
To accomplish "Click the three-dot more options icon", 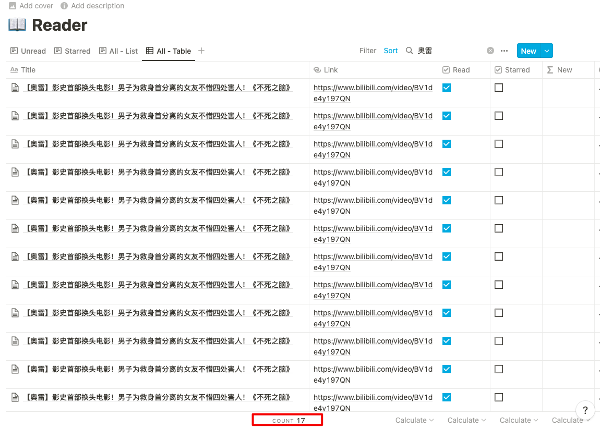I will click(504, 50).
